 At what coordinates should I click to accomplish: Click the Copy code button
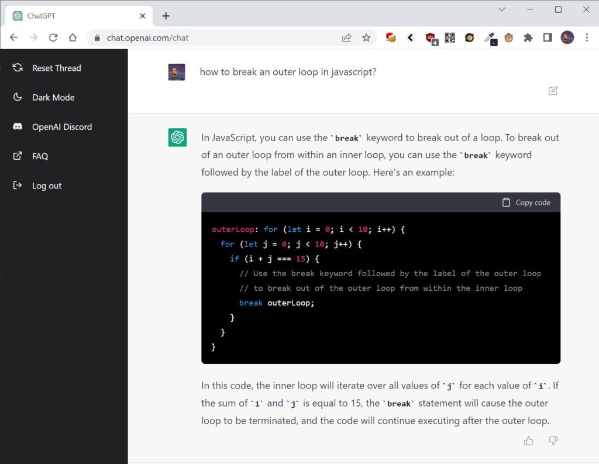tap(526, 202)
